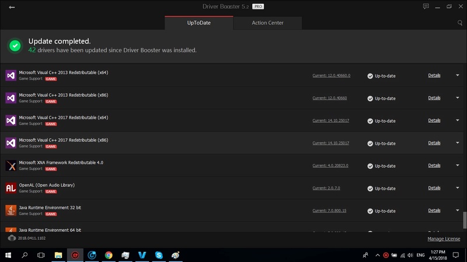Click current version 2.0.7.0 link
This screenshot has width=467, height=262.
pos(326,188)
